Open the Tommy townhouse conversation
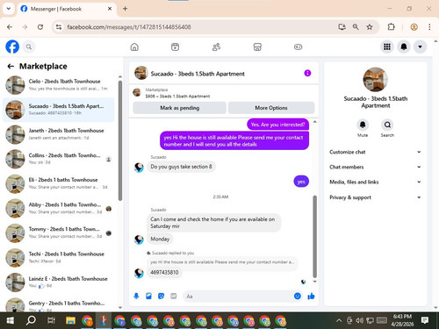The height and width of the screenshot is (329, 439). point(59,232)
